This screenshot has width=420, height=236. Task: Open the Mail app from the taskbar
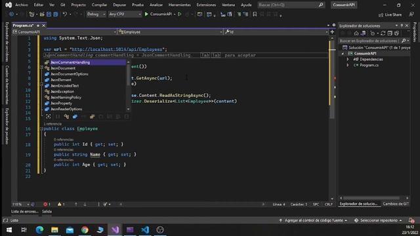tap(70, 230)
